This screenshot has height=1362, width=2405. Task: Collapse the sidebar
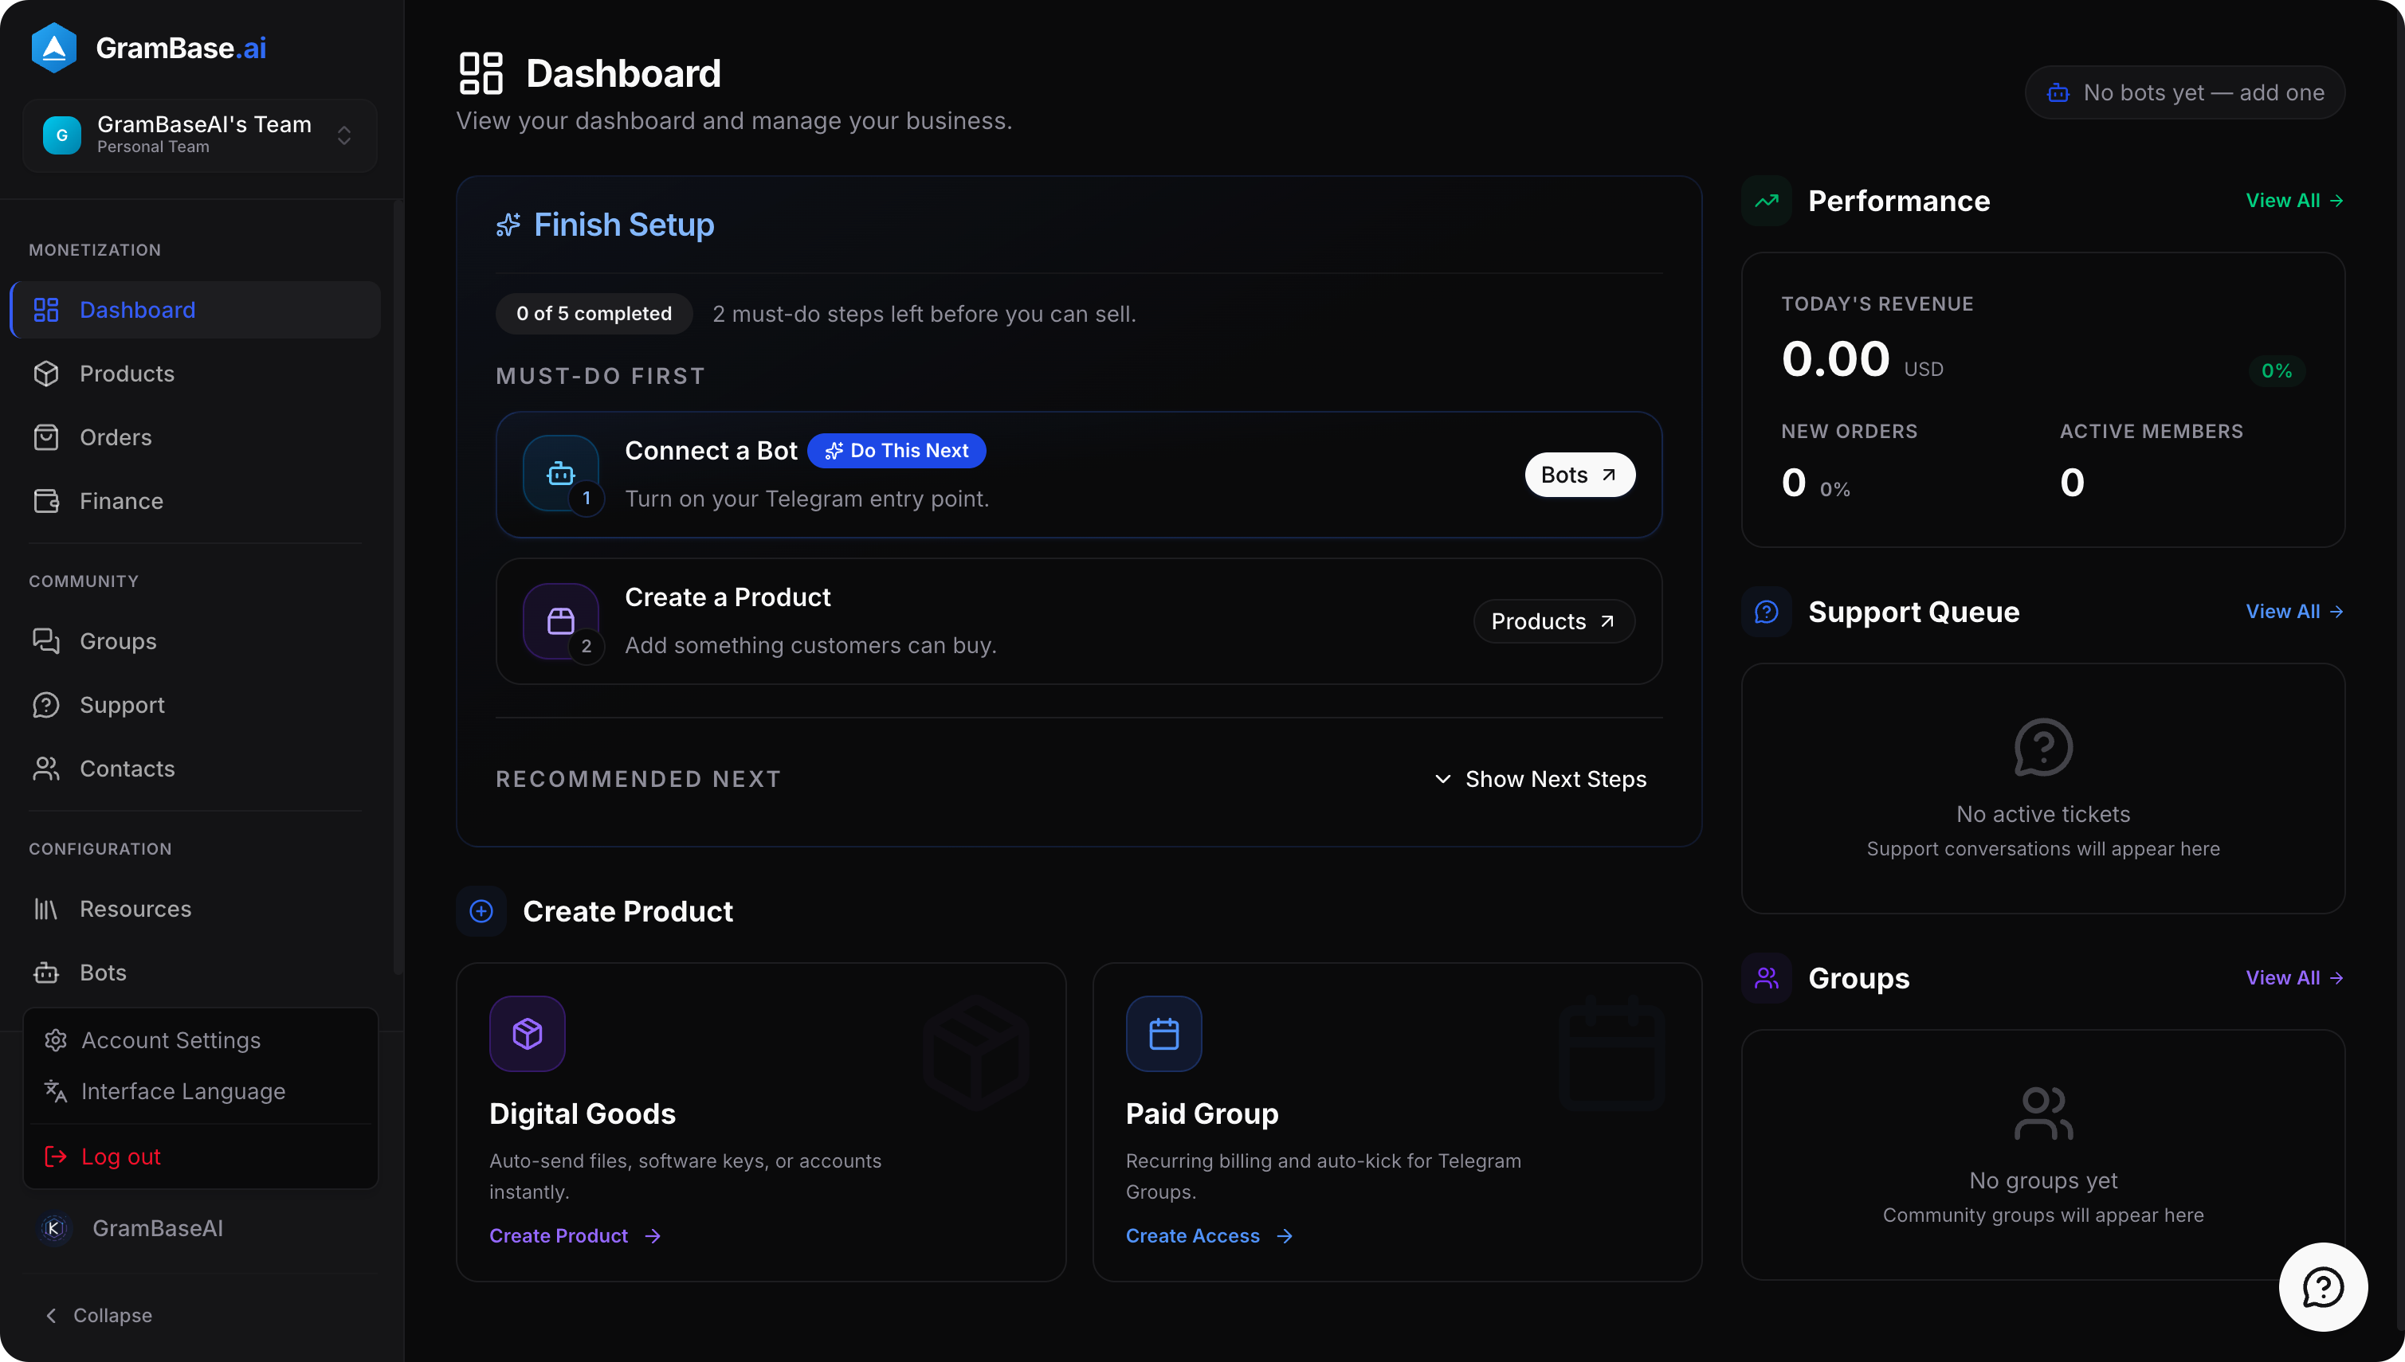point(97,1314)
